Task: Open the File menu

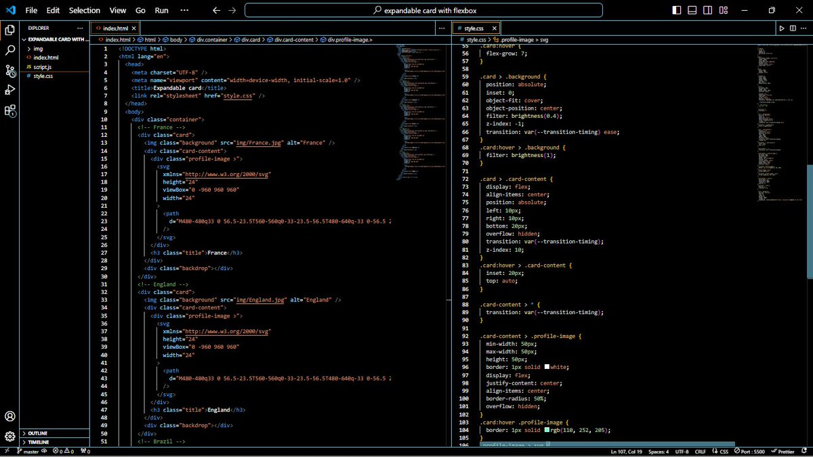Action: tap(31, 10)
